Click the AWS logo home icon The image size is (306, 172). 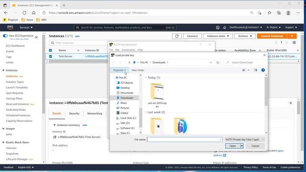point(10,27)
